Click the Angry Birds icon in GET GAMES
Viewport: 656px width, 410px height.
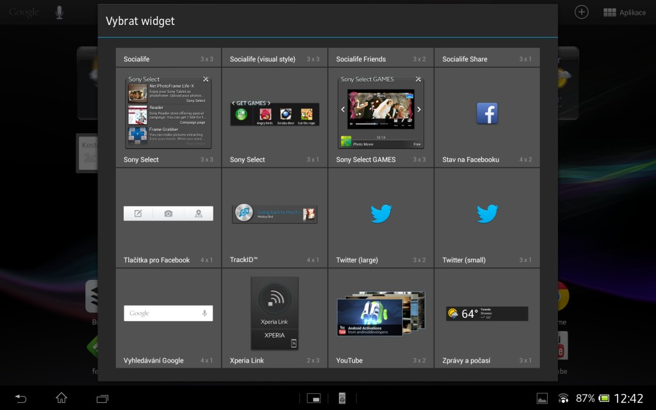[x=265, y=114]
